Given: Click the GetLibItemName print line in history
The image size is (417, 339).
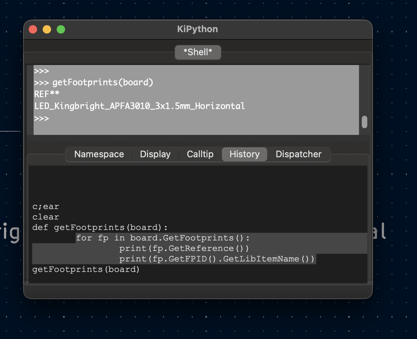Looking at the screenshot, I should (217, 259).
